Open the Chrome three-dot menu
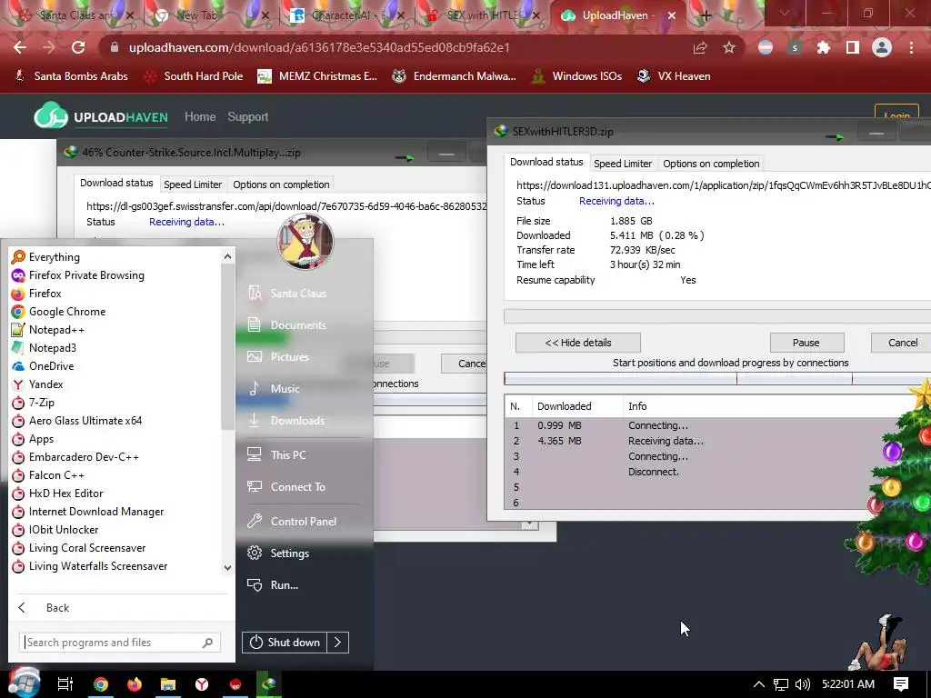Screen dimensions: 931x698 tap(911, 47)
